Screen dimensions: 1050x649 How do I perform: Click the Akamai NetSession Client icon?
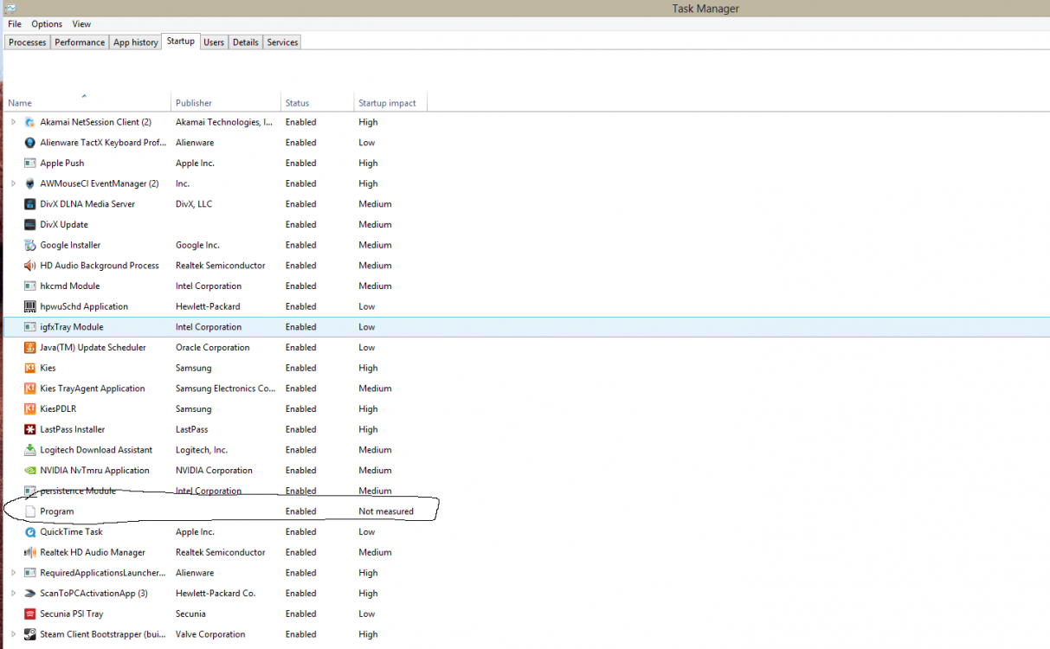click(x=30, y=122)
